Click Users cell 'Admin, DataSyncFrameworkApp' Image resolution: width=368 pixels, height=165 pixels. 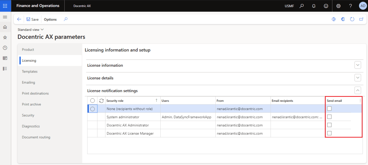pos(188,117)
